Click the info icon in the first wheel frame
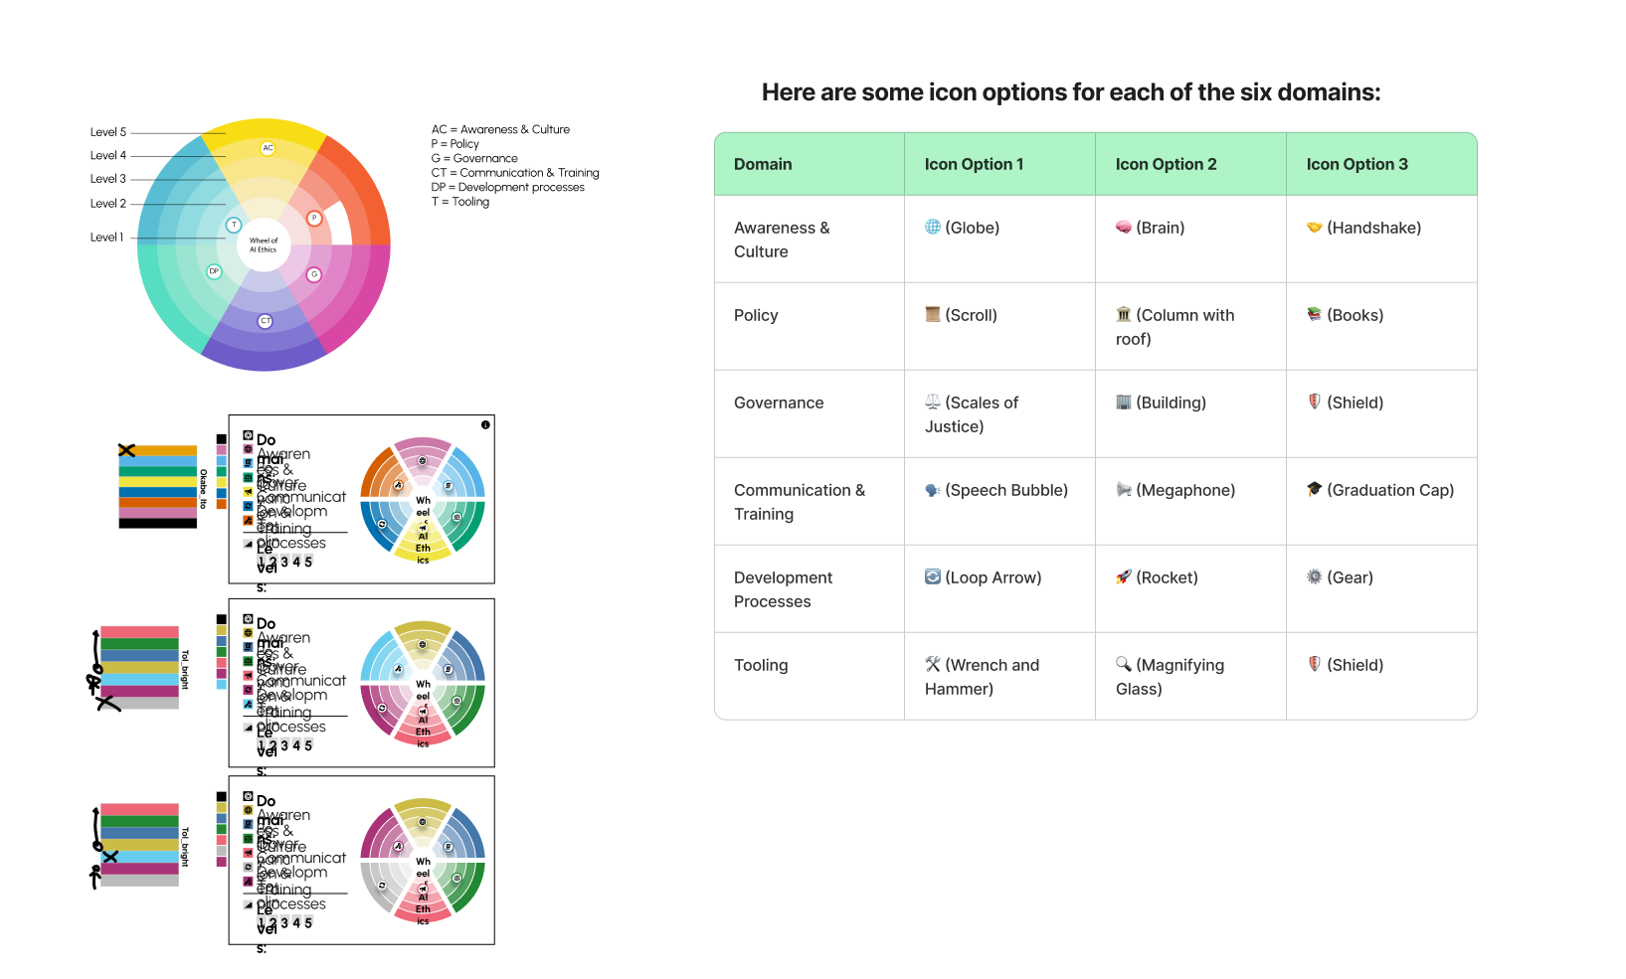Screen dimensions: 1626x979 [x=485, y=424]
